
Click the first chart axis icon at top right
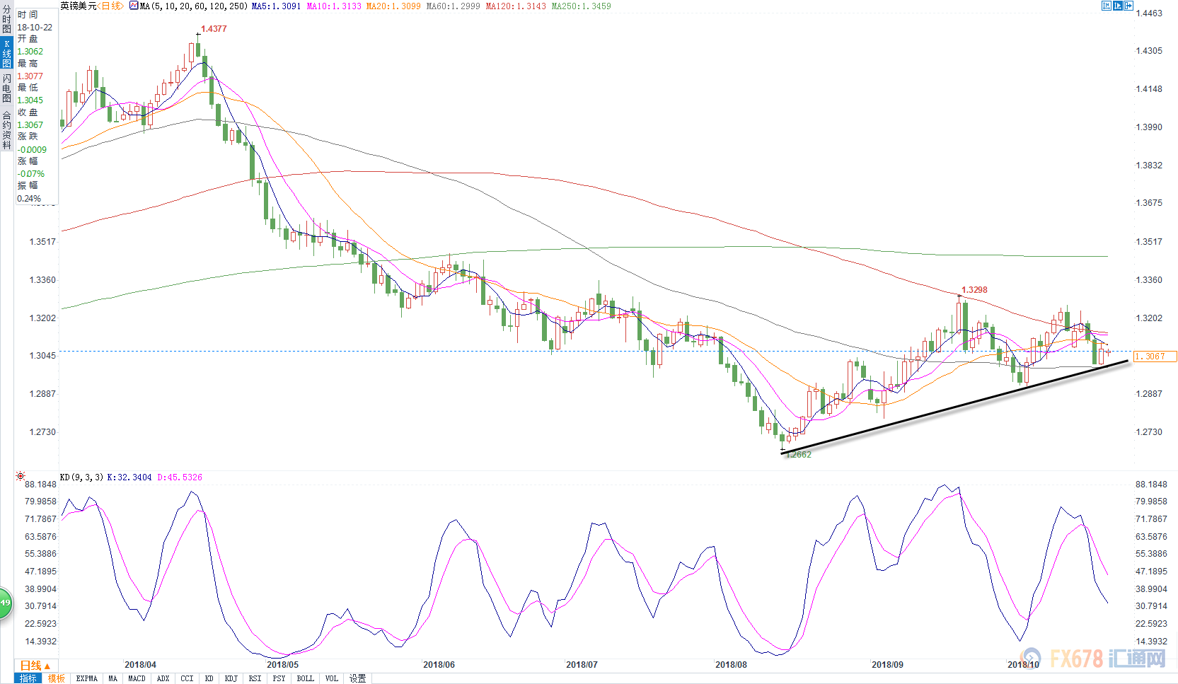click(x=1107, y=6)
